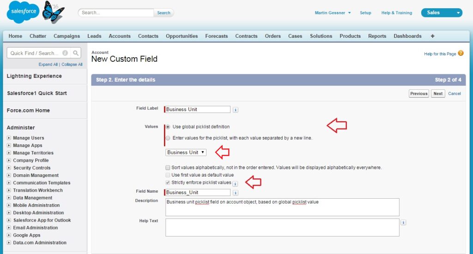Click the Field Name input field
Image resolution: width=473 pixels, height=254 pixels.
tap(198, 192)
